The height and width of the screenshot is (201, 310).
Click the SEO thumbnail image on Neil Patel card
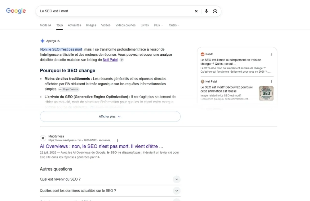pos(266,93)
